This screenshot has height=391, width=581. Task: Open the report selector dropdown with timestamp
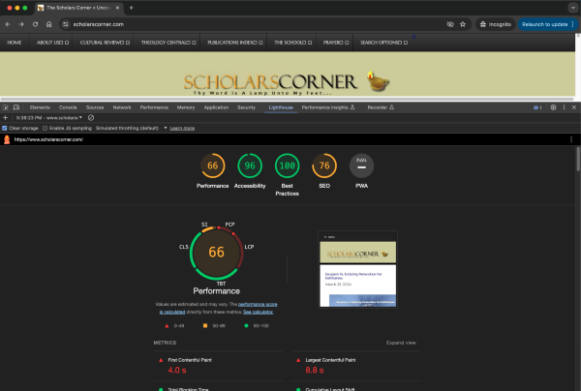(49, 118)
